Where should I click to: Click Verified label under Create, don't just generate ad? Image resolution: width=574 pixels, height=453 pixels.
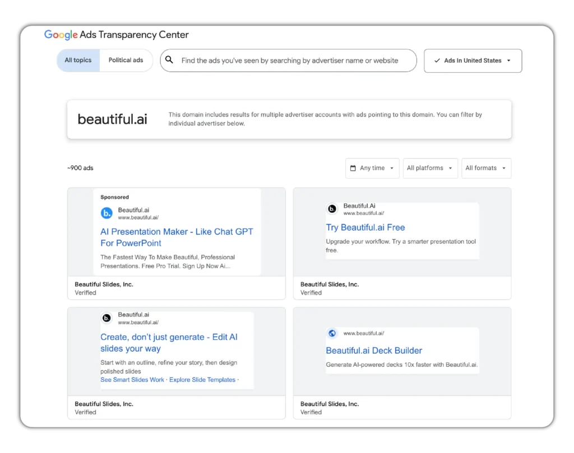[x=85, y=413]
